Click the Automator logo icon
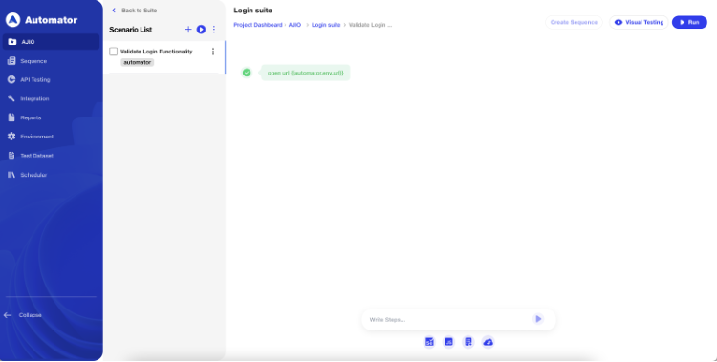The width and height of the screenshot is (717, 362). click(x=12, y=20)
